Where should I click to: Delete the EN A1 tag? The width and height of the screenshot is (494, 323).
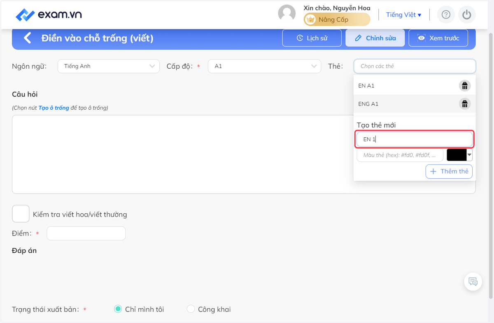(465, 85)
